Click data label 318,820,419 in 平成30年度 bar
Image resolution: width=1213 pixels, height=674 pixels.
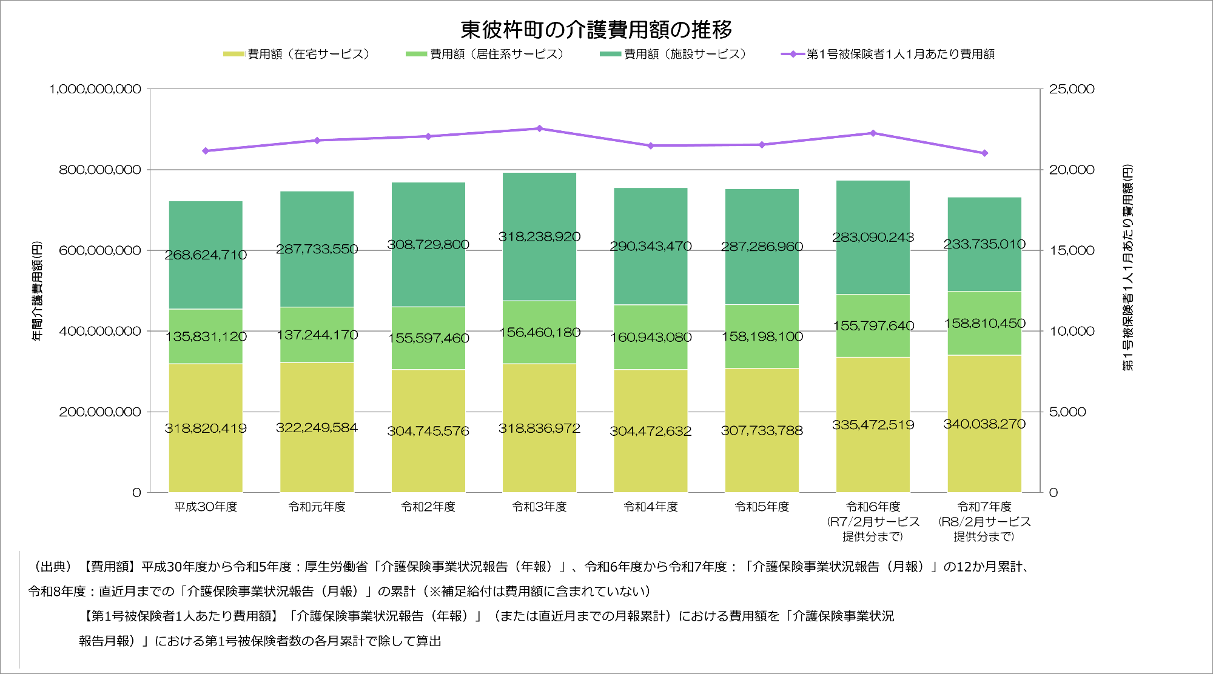[x=206, y=429]
